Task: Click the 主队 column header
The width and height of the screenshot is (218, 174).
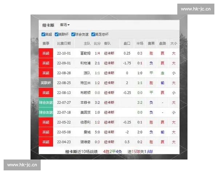Action: coord(87,43)
